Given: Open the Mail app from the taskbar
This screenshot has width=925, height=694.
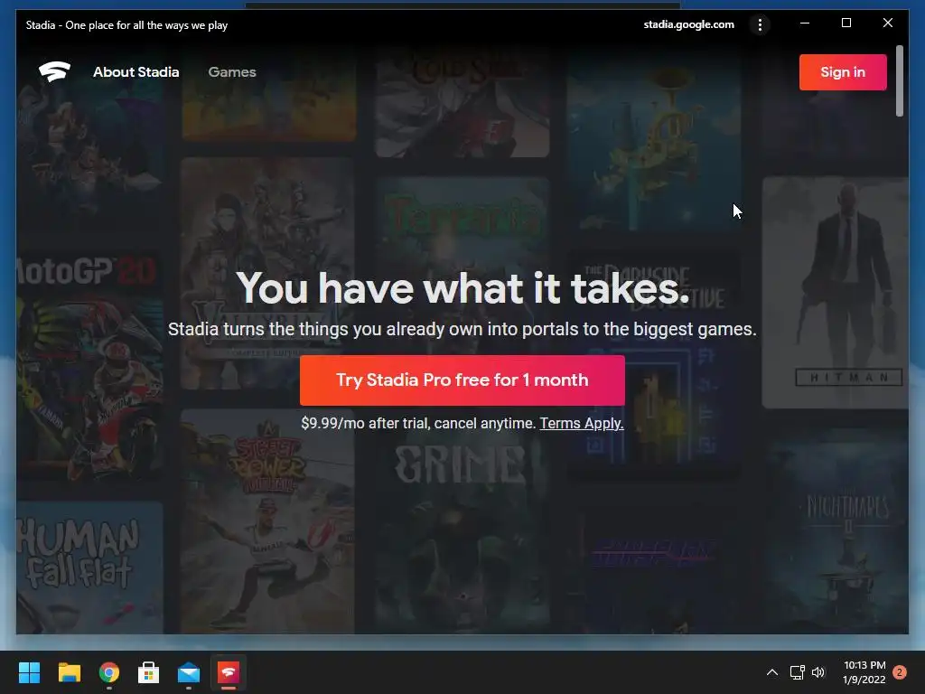Looking at the screenshot, I should point(189,672).
